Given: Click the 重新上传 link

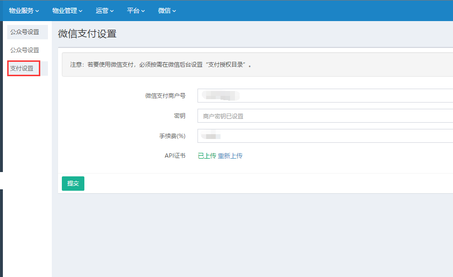Looking at the screenshot, I should pyautogui.click(x=230, y=156).
